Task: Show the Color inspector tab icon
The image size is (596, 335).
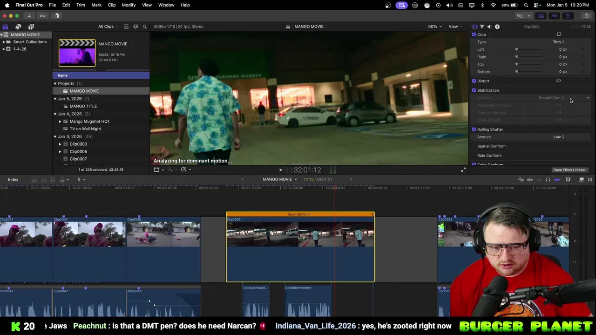Action: click(x=482, y=27)
